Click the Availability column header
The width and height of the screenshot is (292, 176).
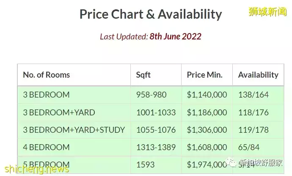(x=258, y=75)
